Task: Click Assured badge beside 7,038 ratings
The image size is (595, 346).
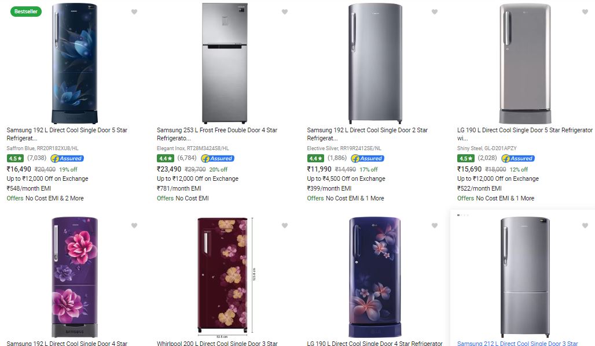Action: pos(67,158)
